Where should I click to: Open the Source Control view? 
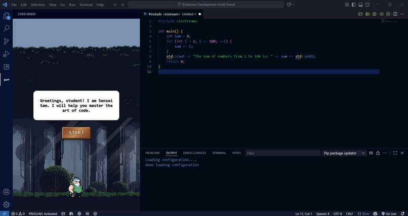coord(6,41)
